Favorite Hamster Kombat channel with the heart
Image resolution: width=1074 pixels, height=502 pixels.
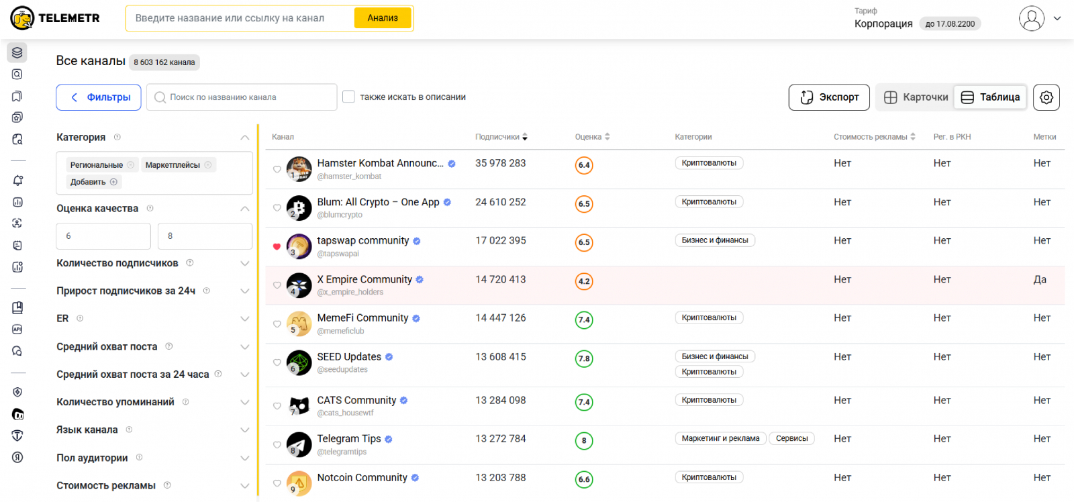tap(277, 169)
